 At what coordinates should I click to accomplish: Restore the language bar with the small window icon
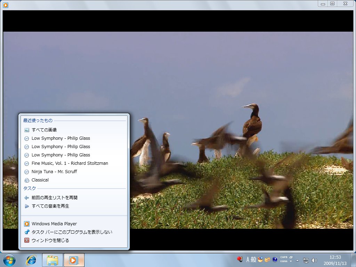tap(291, 257)
